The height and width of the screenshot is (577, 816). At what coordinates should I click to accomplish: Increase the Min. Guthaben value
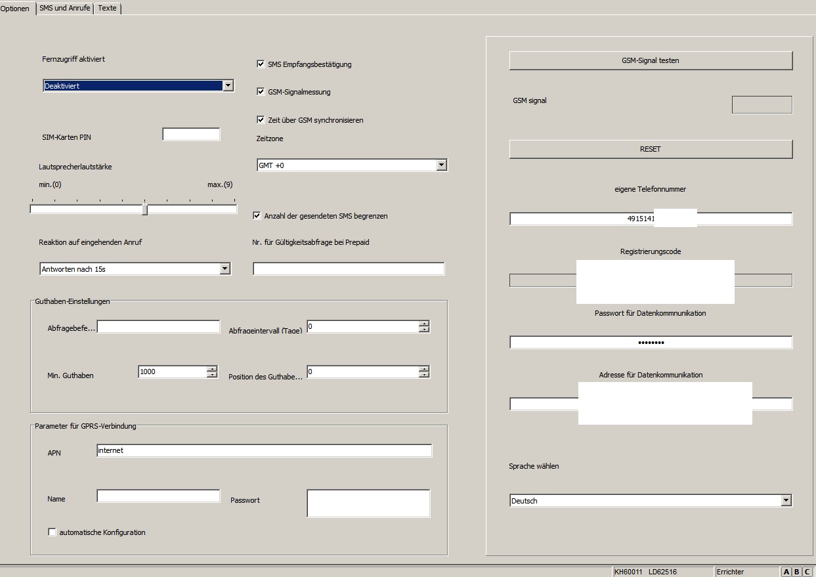click(x=212, y=369)
